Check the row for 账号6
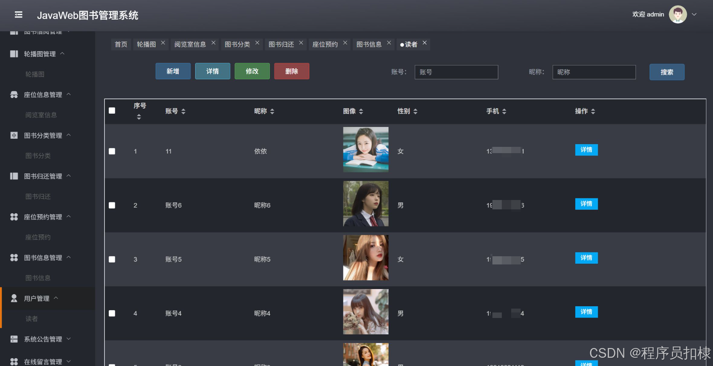The height and width of the screenshot is (366, 713). 112,205
